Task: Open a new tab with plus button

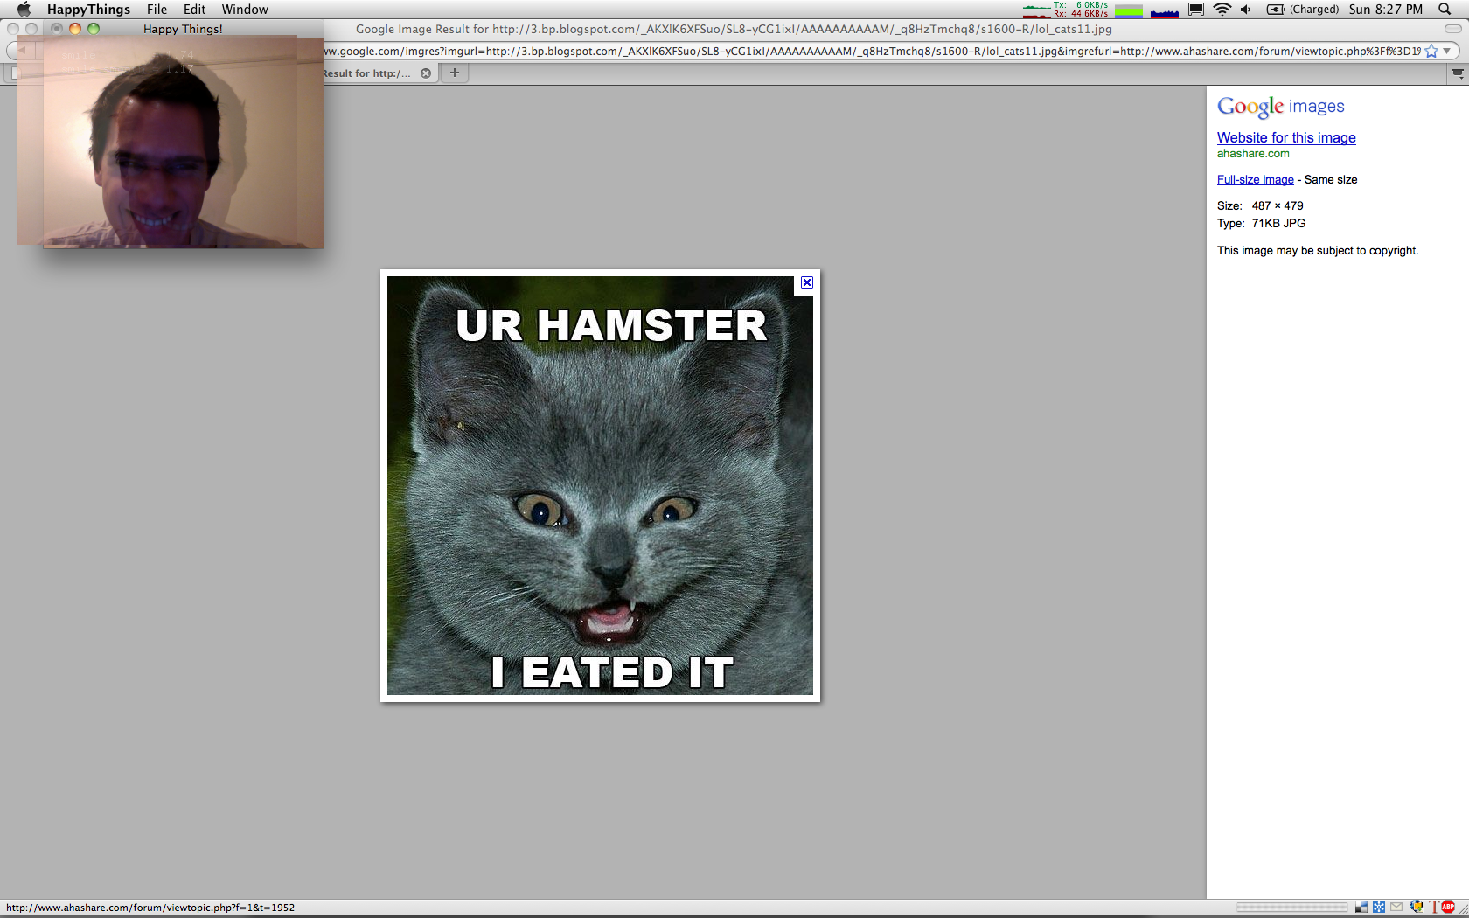Action: (x=455, y=73)
